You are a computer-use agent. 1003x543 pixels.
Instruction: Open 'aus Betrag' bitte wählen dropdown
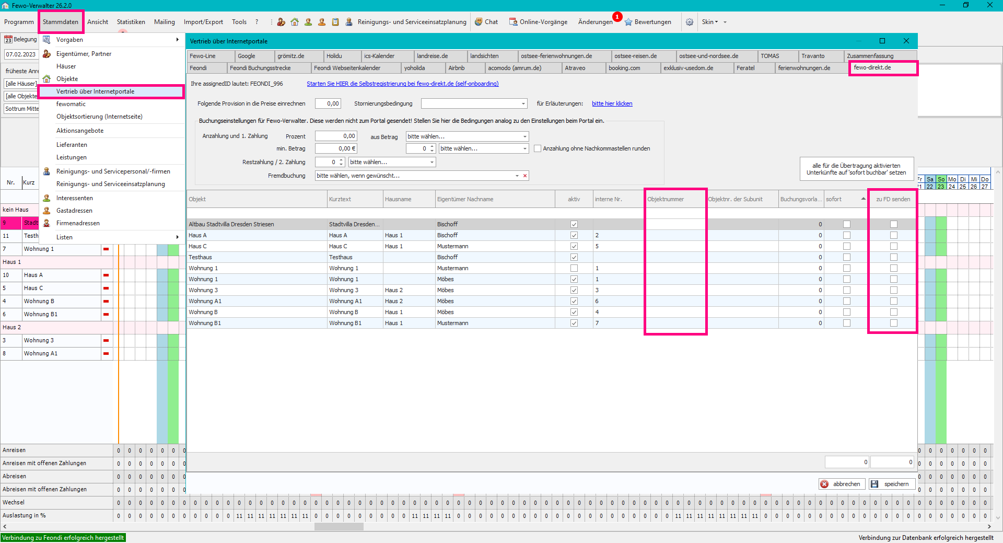525,136
